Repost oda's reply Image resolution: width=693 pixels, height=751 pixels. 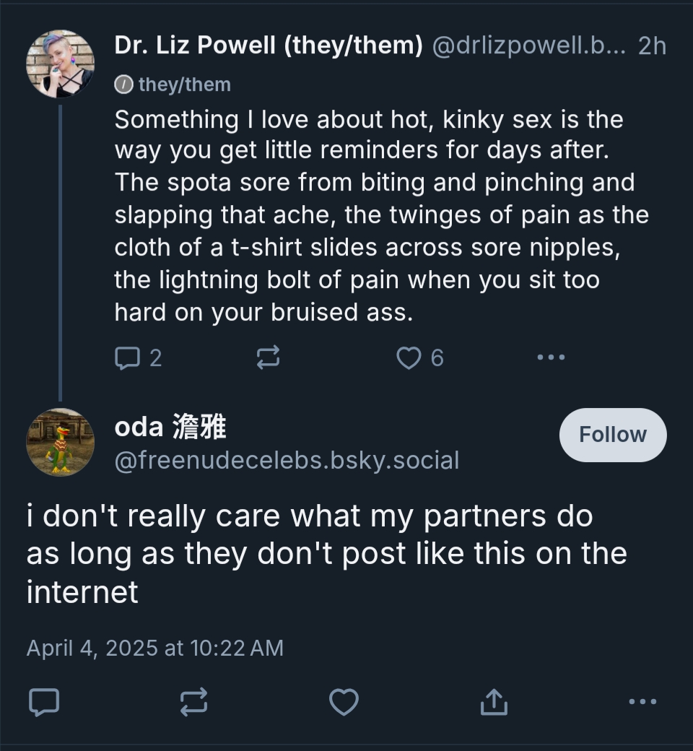tap(193, 701)
